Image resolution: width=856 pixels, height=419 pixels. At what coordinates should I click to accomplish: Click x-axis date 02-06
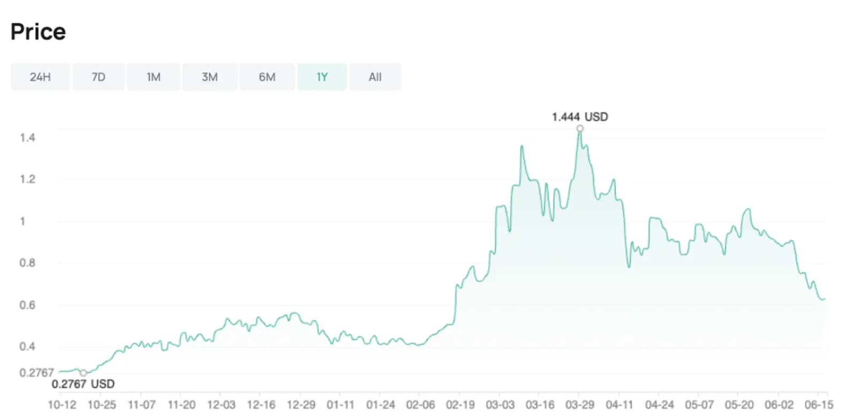pos(421,405)
